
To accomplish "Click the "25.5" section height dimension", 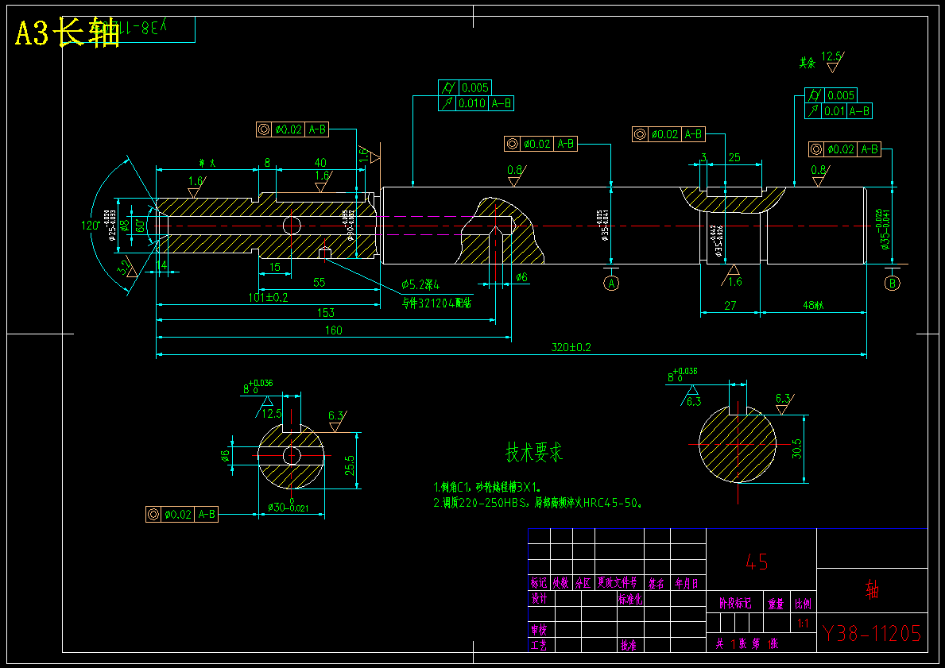I will point(350,465).
